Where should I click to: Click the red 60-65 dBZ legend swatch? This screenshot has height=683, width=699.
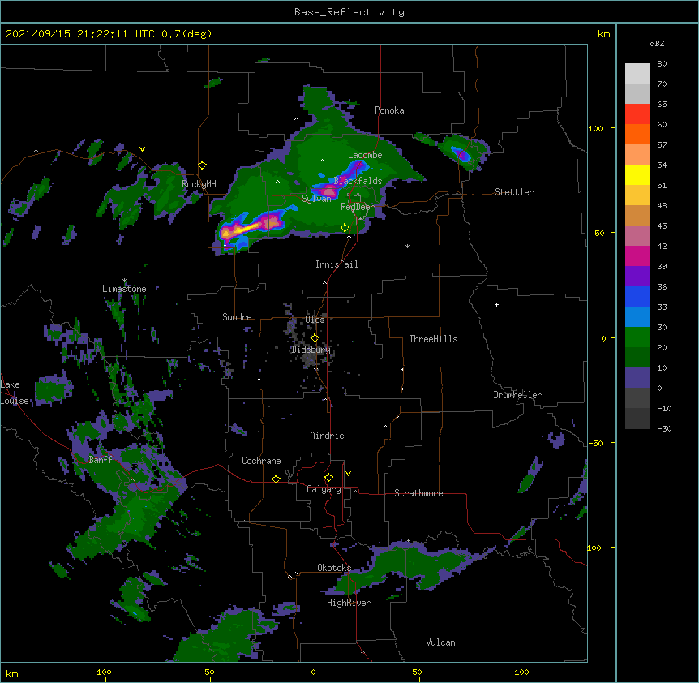(637, 114)
